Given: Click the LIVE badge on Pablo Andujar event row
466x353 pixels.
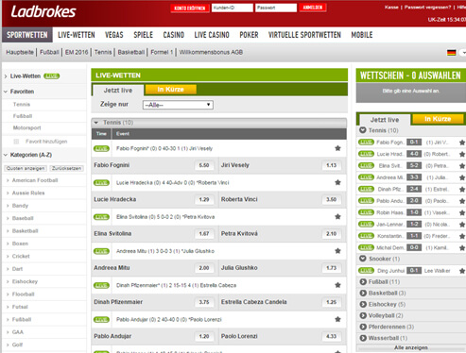Looking at the screenshot, I should pyautogui.click(x=101, y=320).
